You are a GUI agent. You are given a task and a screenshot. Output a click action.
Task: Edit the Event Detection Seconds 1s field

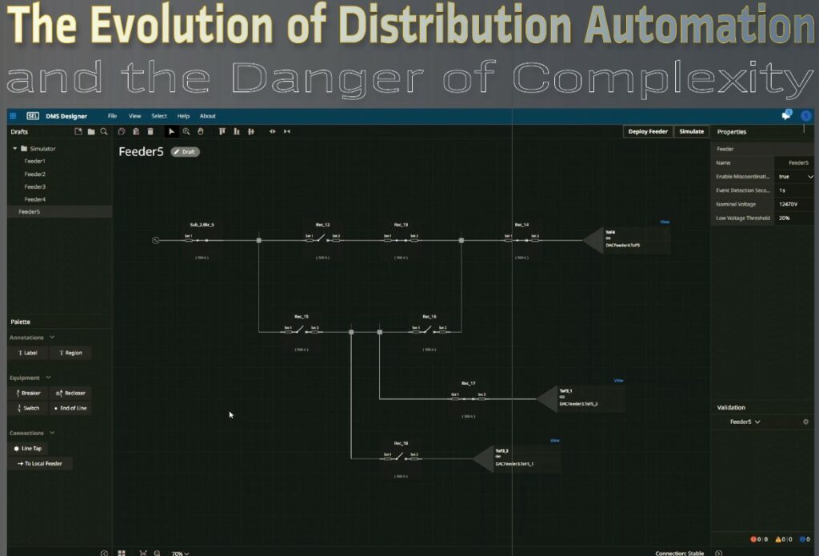(794, 190)
